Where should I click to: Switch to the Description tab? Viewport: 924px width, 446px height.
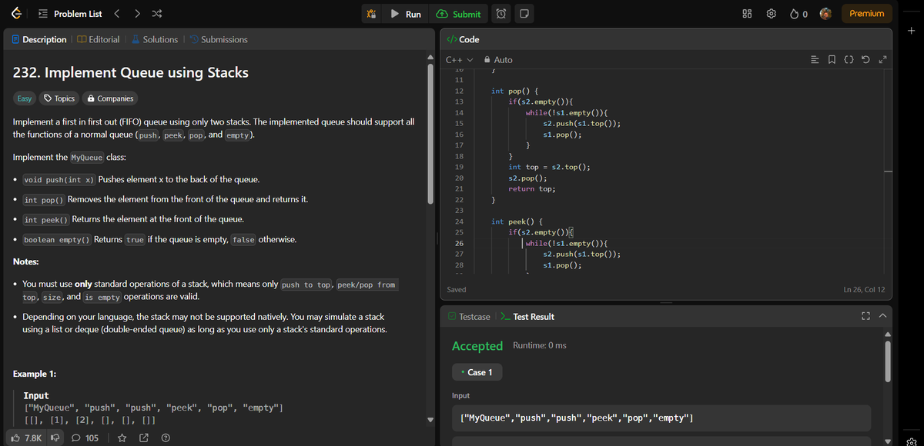[x=38, y=39]
